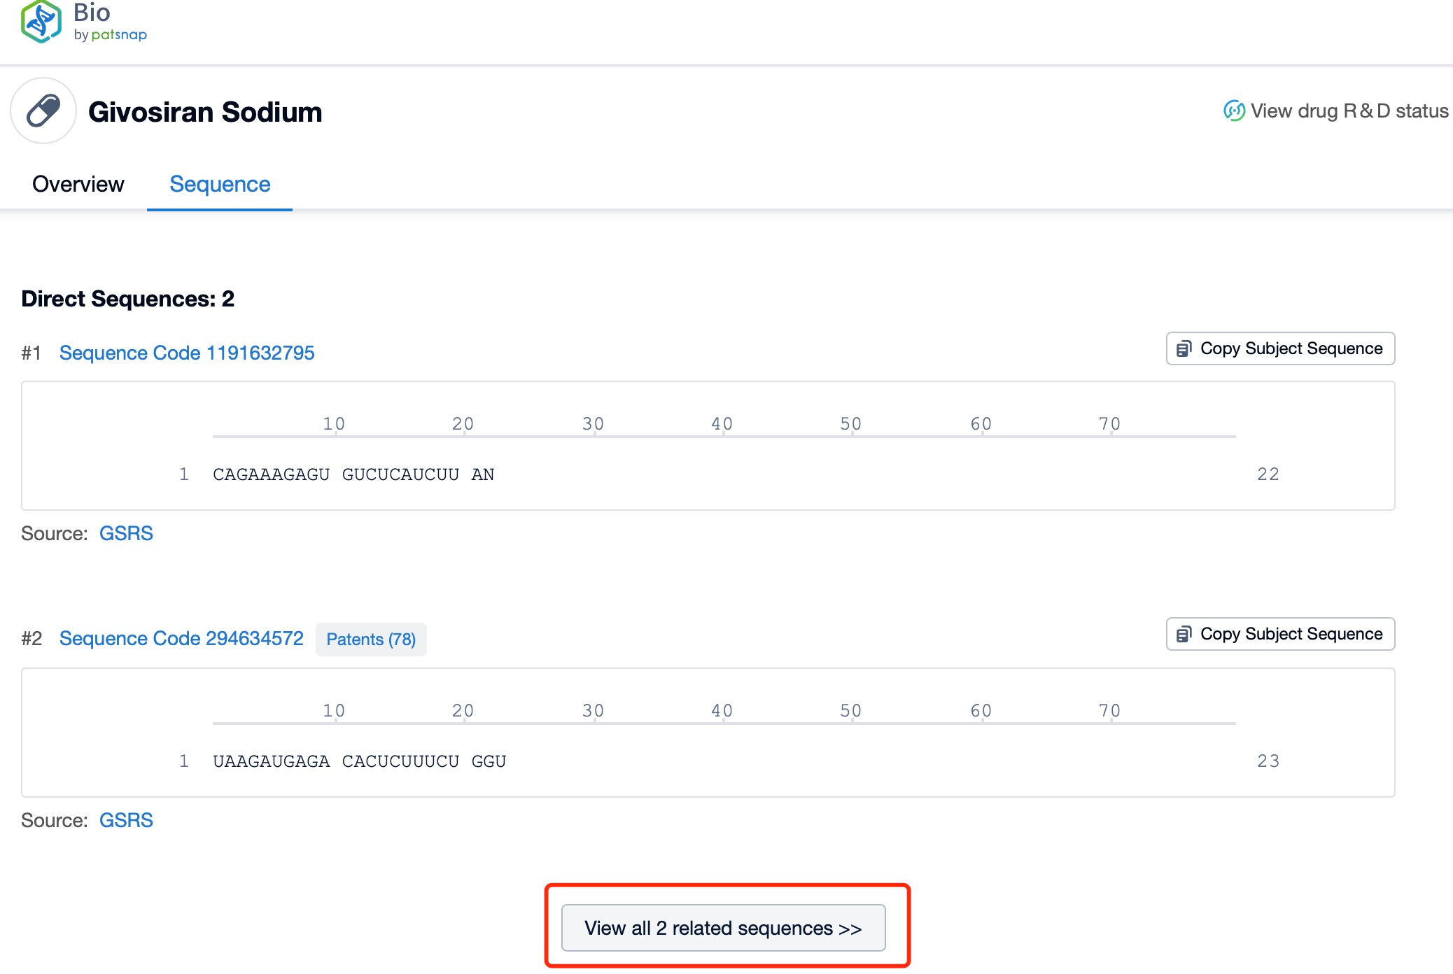1453x974 pixels.
Task: Select the Sequence tab
Action: (220, 184)
